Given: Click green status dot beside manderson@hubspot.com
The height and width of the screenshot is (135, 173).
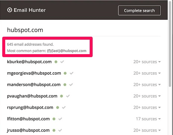Looking at the screenshot, I should coord(65,85).
